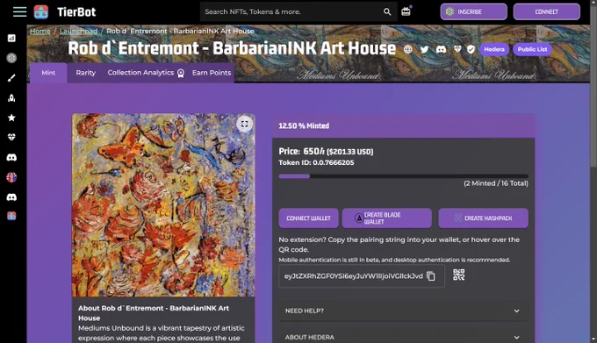Click the small robot avatar sidebar icon

[11, 216]
